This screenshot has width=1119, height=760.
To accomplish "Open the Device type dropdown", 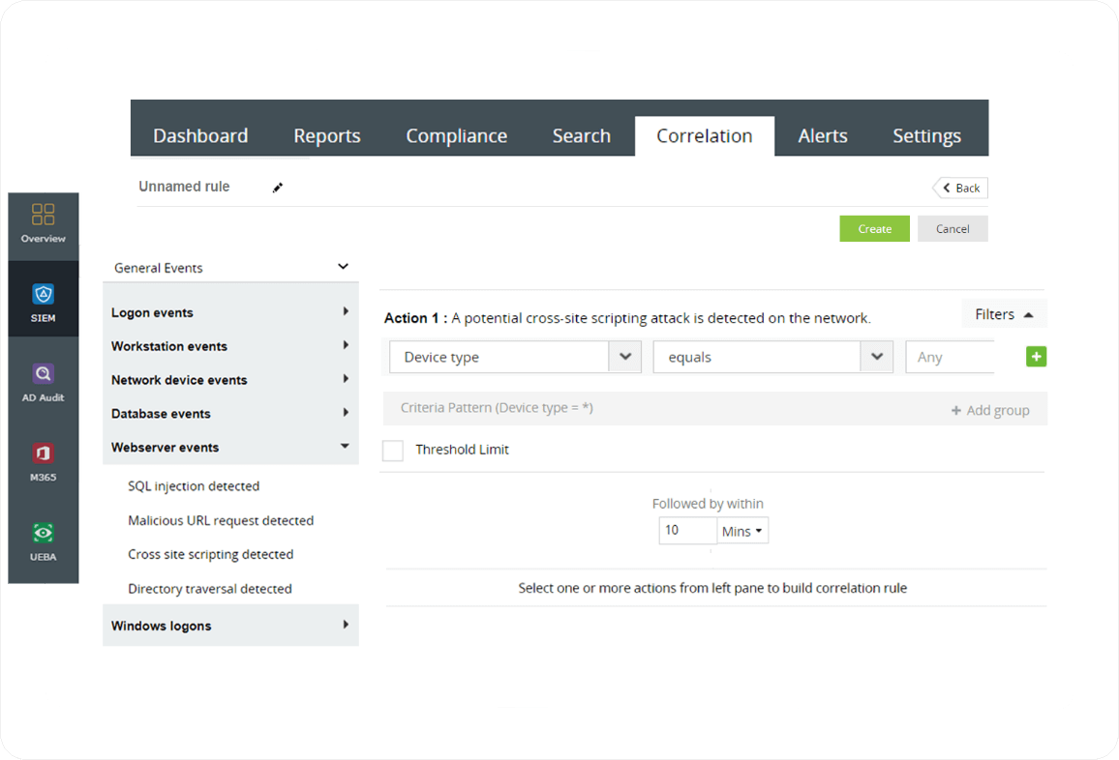I will (x=626, y=357).
